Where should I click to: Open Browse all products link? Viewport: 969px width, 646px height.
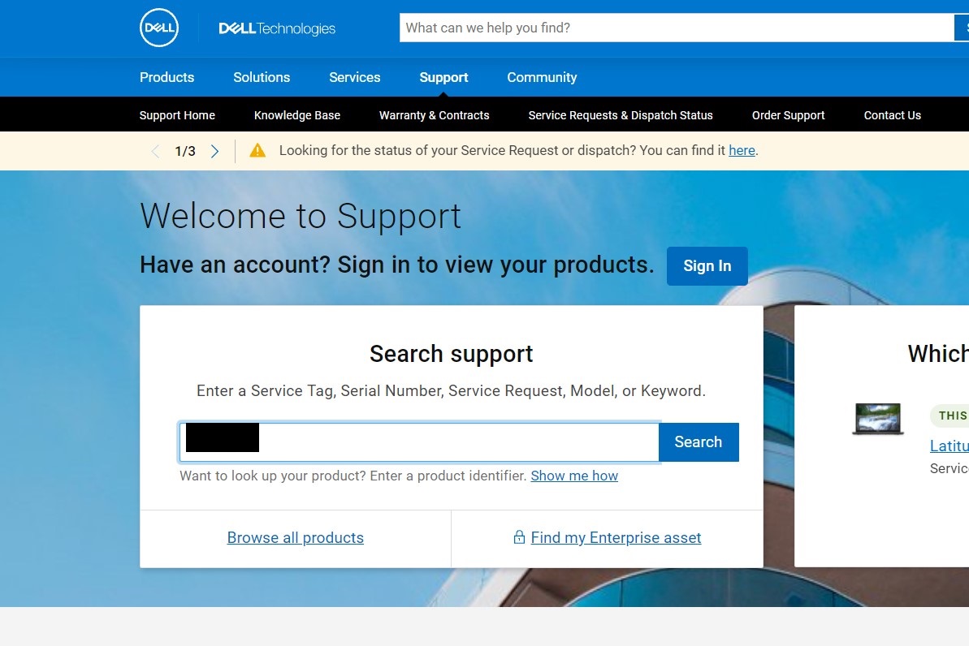(x=296, y=537)
